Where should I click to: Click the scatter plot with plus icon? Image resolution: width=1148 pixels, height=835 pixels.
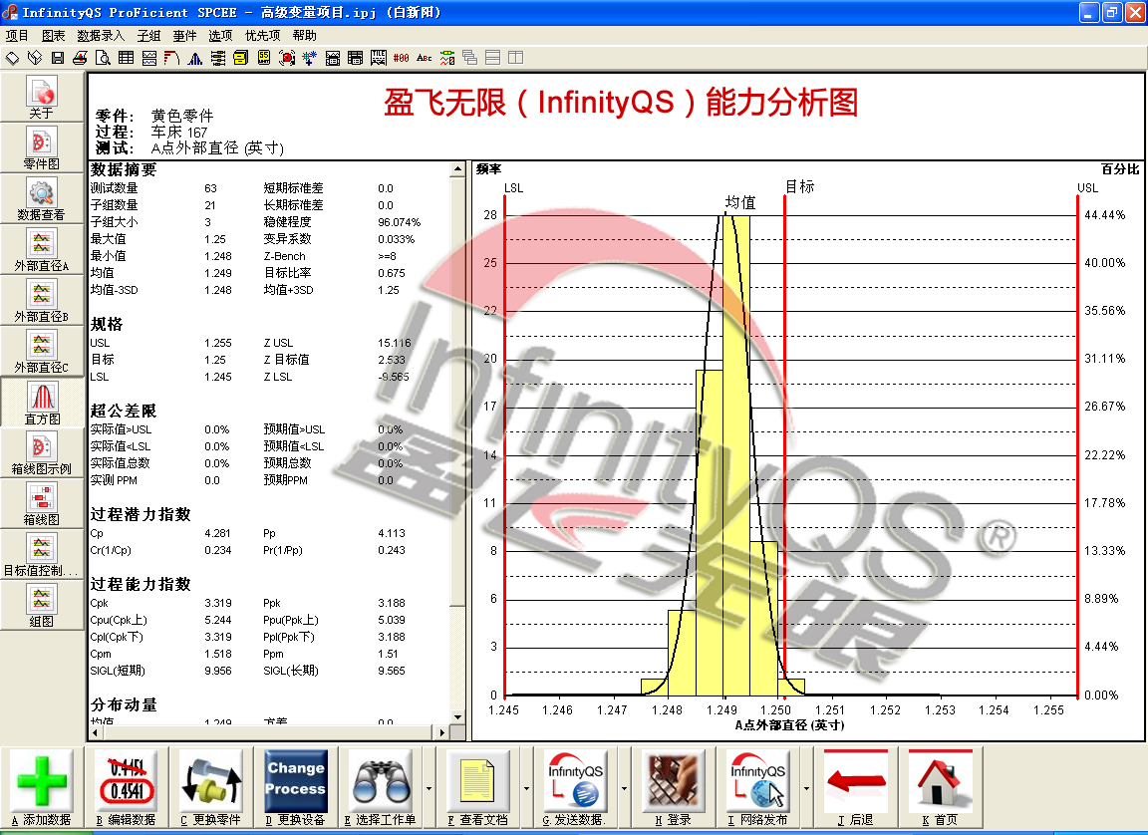(310, 58)
